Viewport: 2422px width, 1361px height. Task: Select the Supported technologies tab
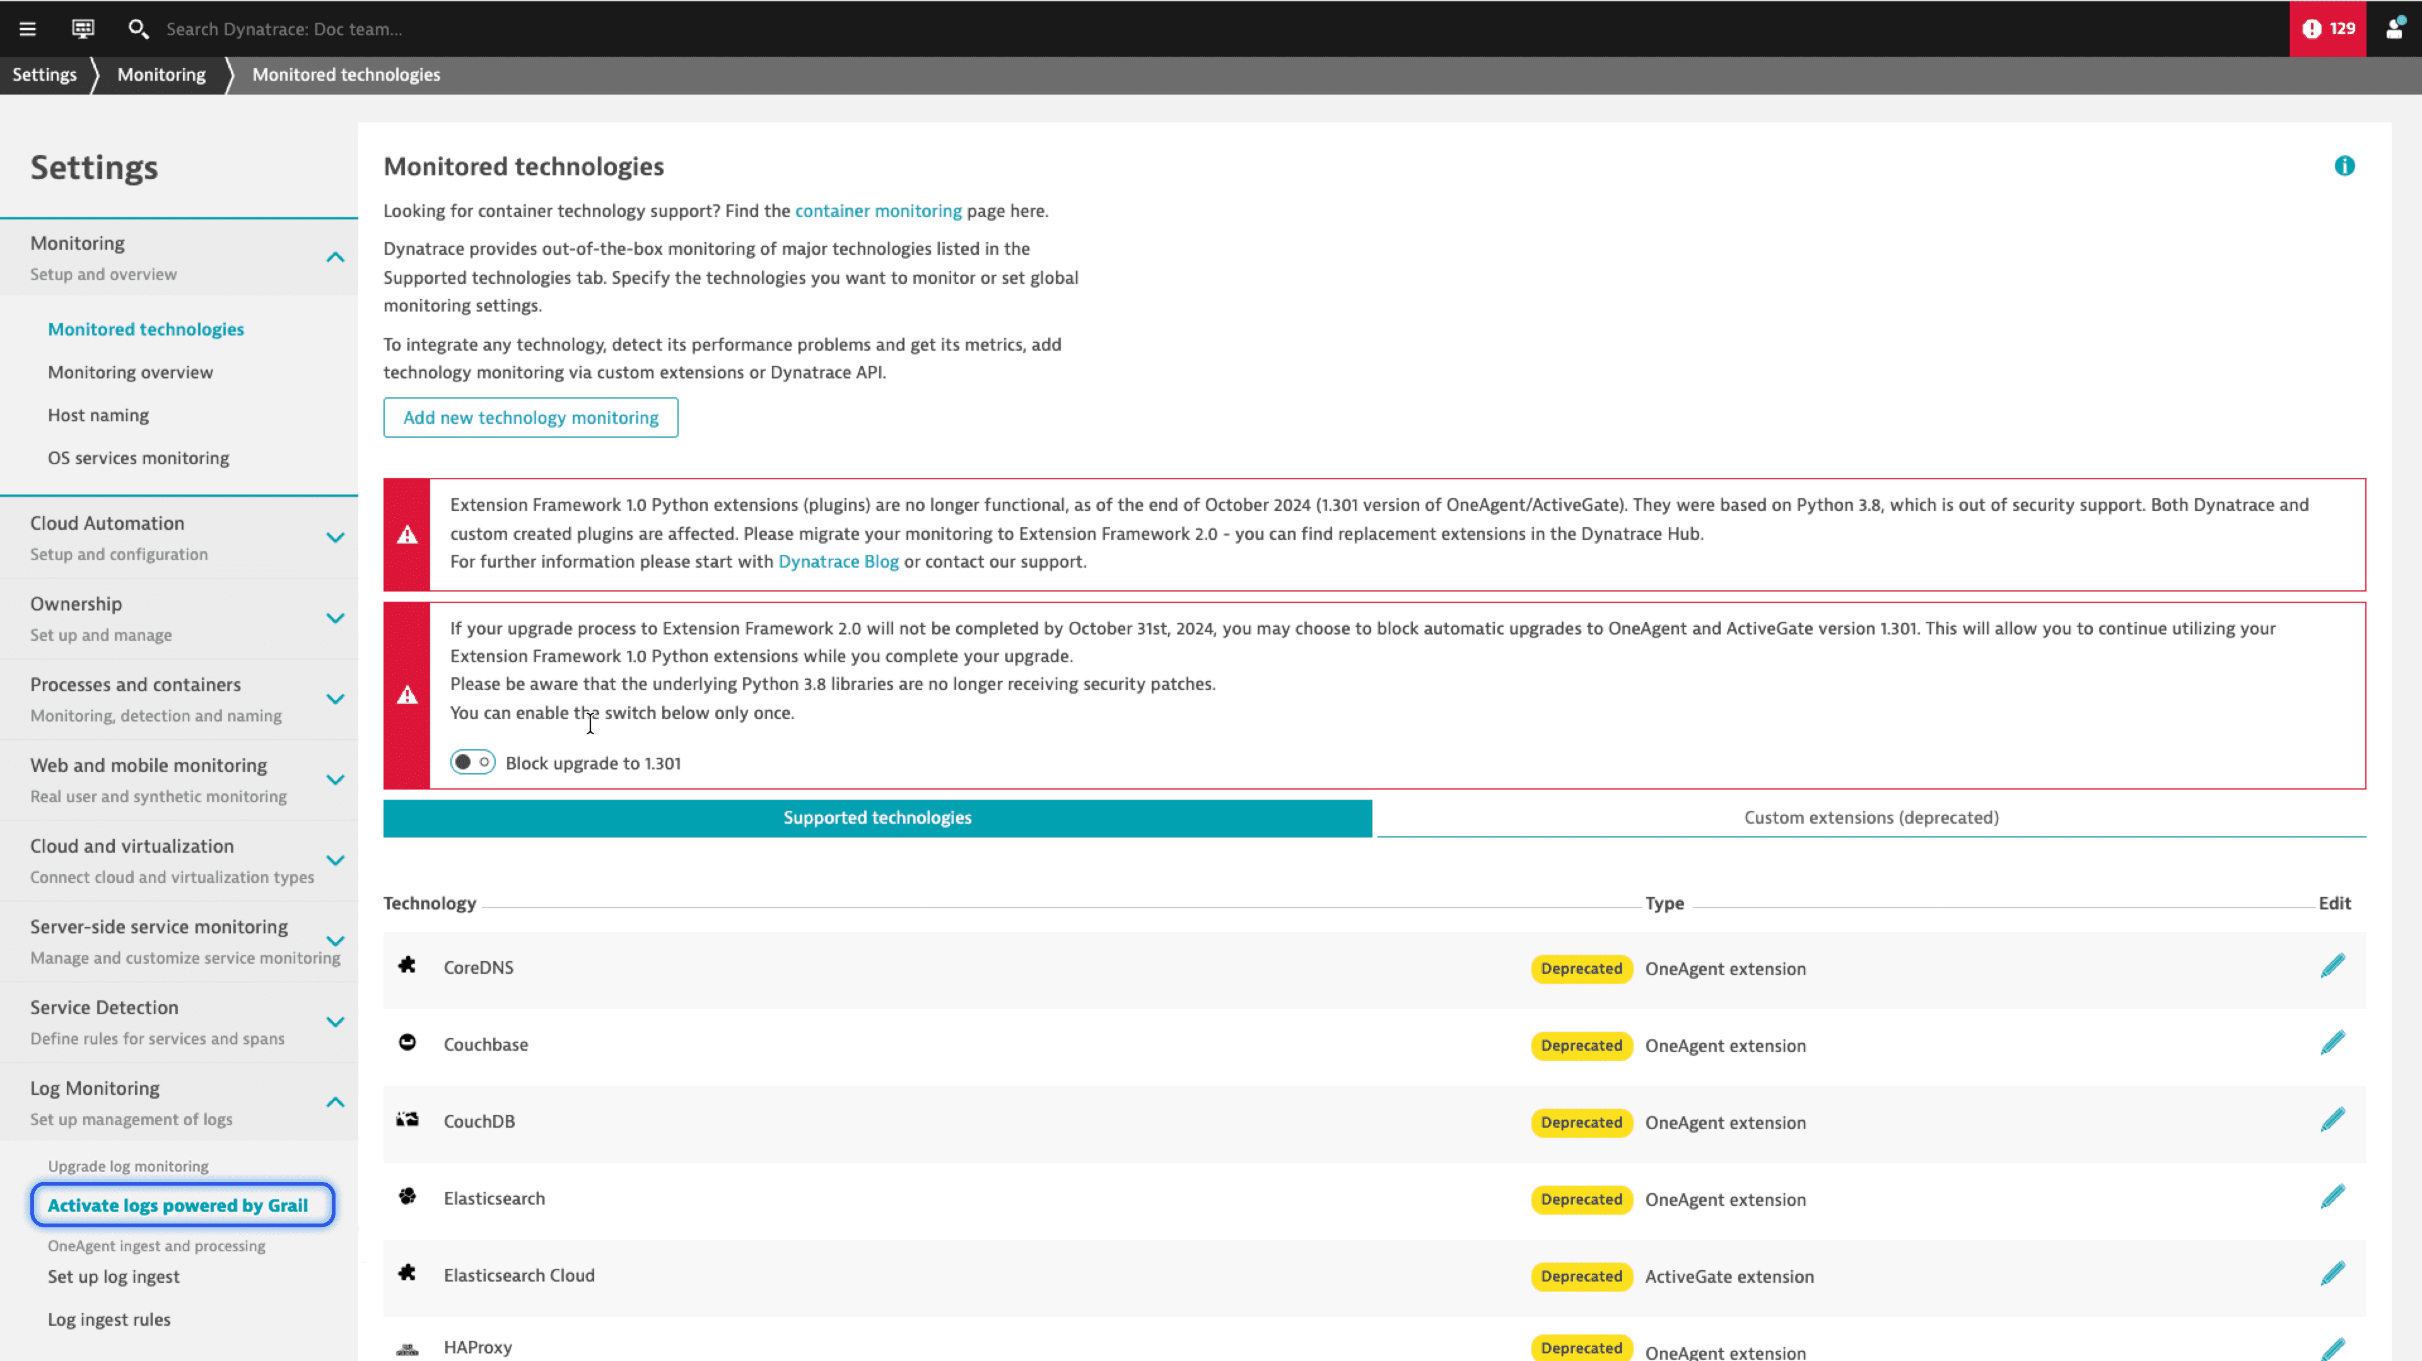coord(876,818)
